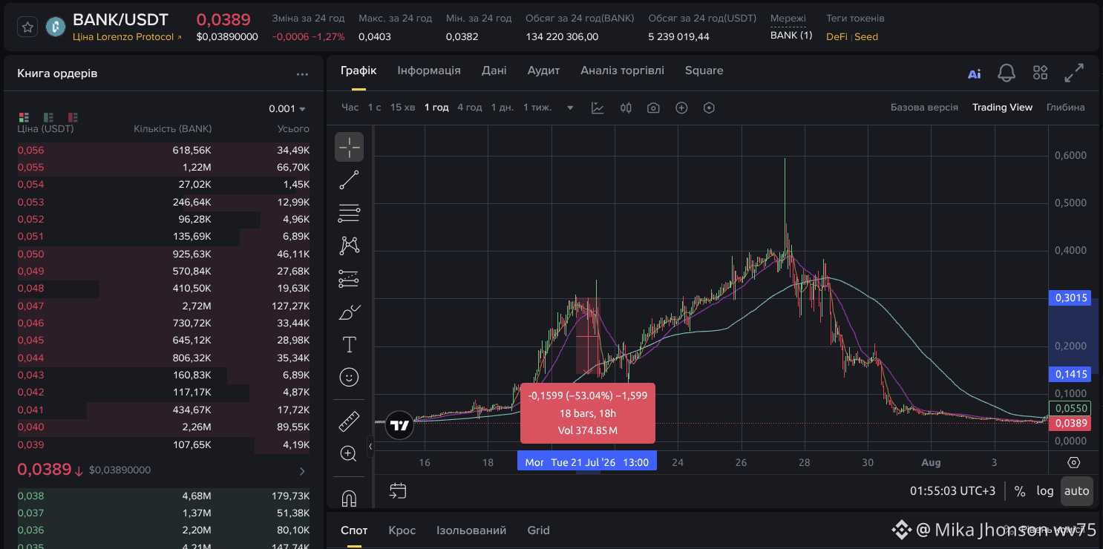Add BANK/USDT to favorites with the star
Viewport: 1103px width, 549px height.
(x=27, y=27)
